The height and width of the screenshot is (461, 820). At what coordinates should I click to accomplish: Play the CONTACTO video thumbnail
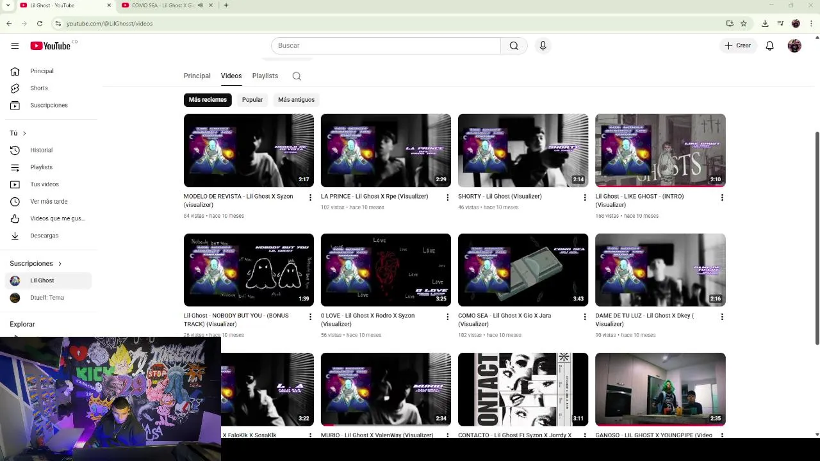pos(523,389)
